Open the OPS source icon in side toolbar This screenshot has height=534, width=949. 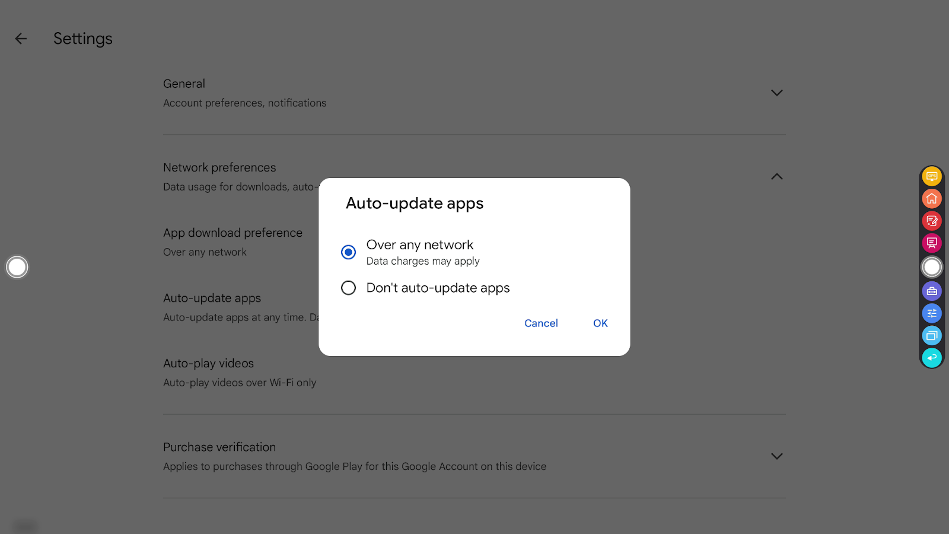pyautogui.click(x=932, y=176)
